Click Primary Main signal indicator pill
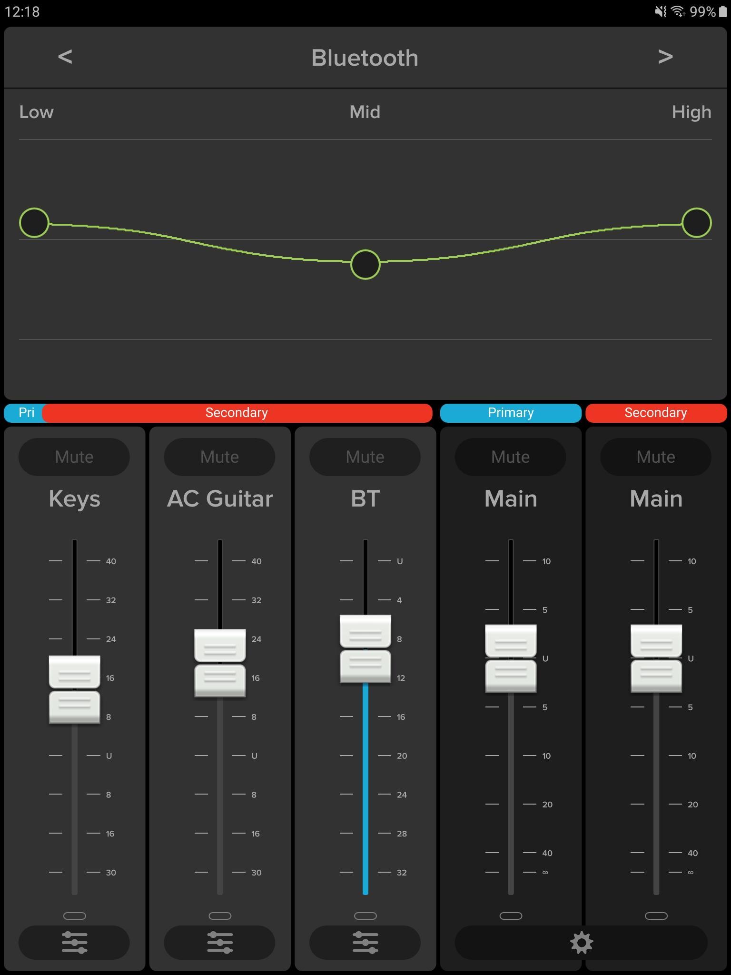 click(x=511, y=915)
